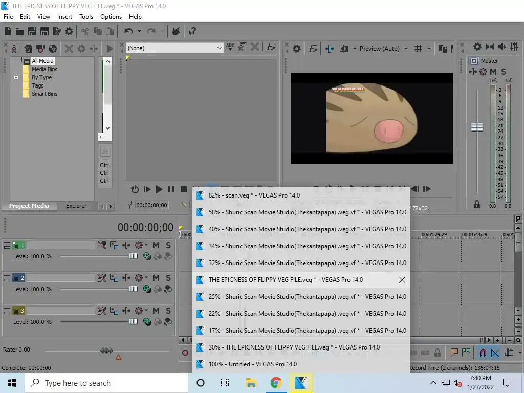Select "82% - scan.veg" taskbar window preview
Screen dimensions: 524x393
click(x=301, y=195)
